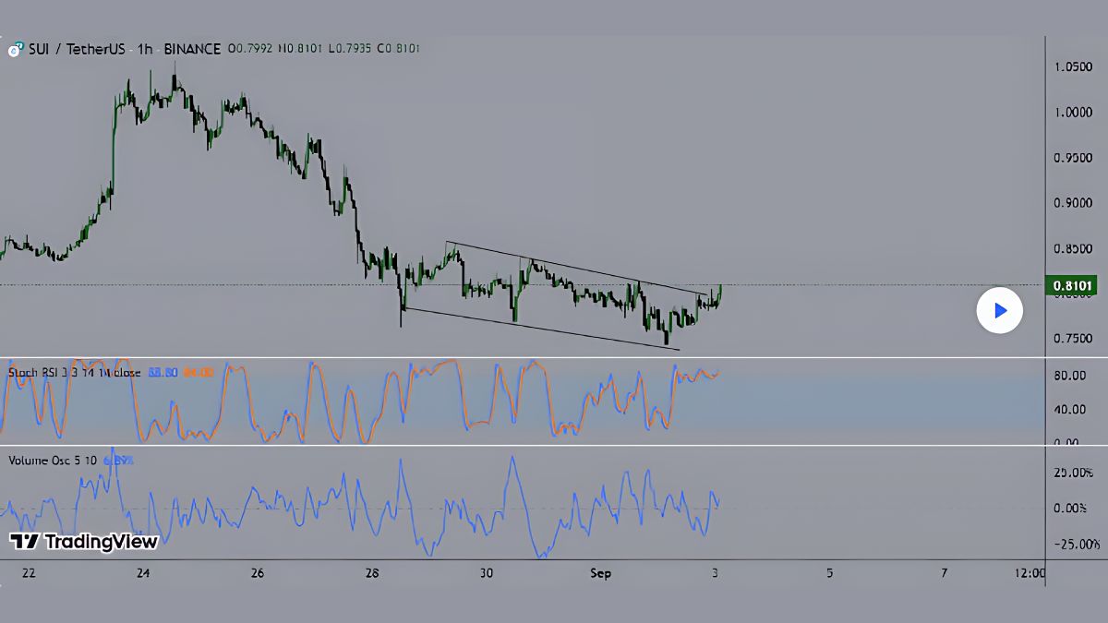Click the 0.9500 price axis label

coord(1074,157)
